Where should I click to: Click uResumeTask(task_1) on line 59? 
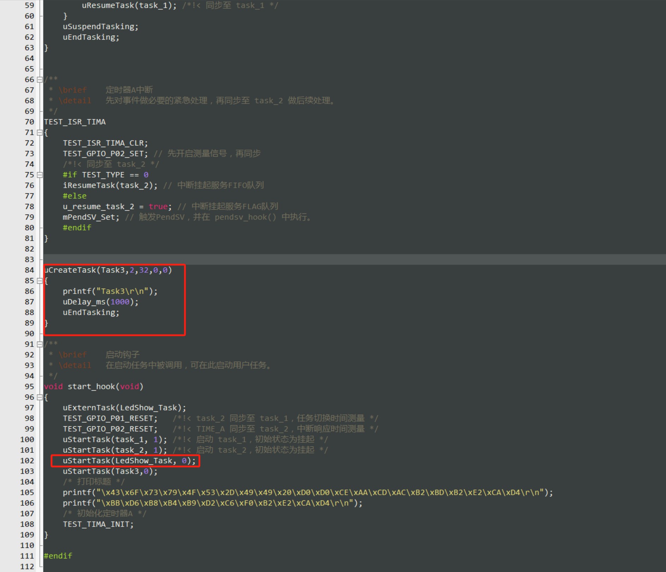click(129, 5)
